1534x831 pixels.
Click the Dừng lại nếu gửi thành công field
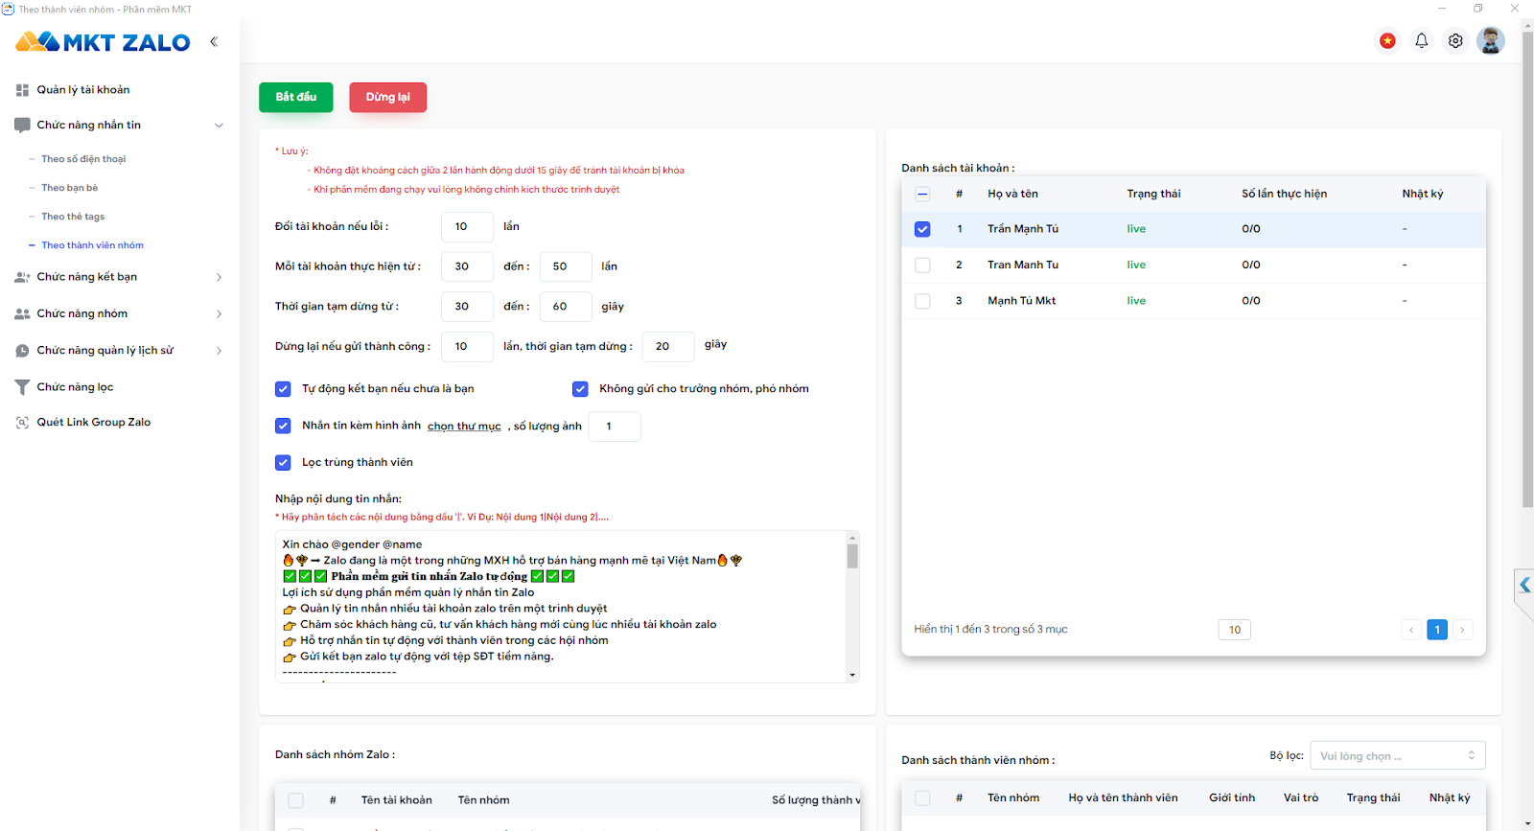[467, 347]
